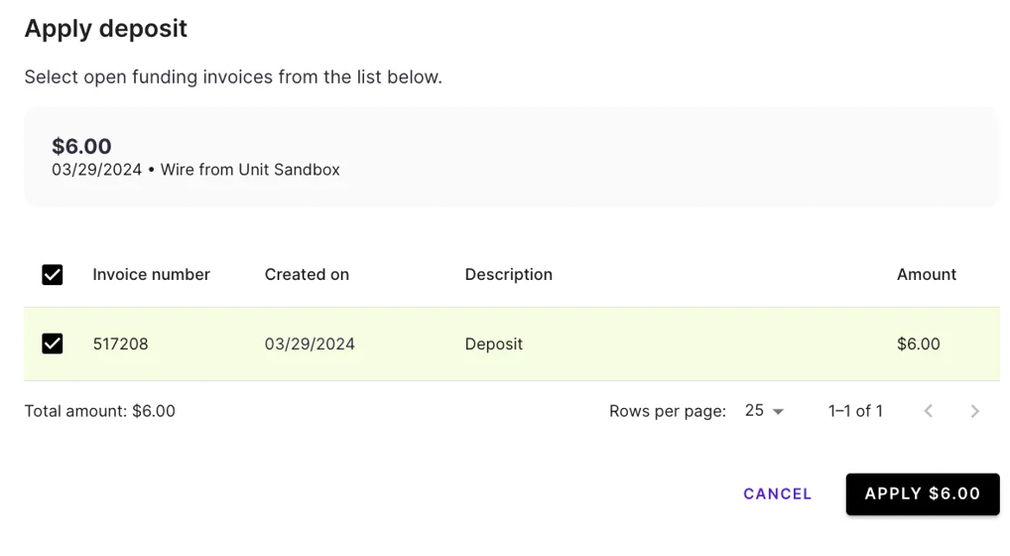Select invoice number 517208 cell
The height and width of the screenshot is (556, 1010).
click(x=120, y=345)
